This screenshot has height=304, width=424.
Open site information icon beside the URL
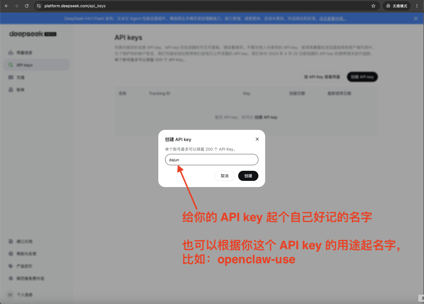pos(39,6)
